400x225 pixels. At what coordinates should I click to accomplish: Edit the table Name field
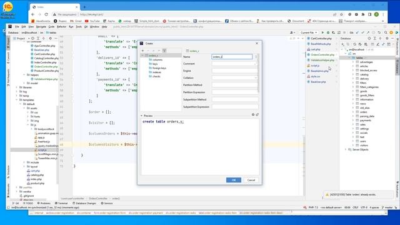point(232,57)
